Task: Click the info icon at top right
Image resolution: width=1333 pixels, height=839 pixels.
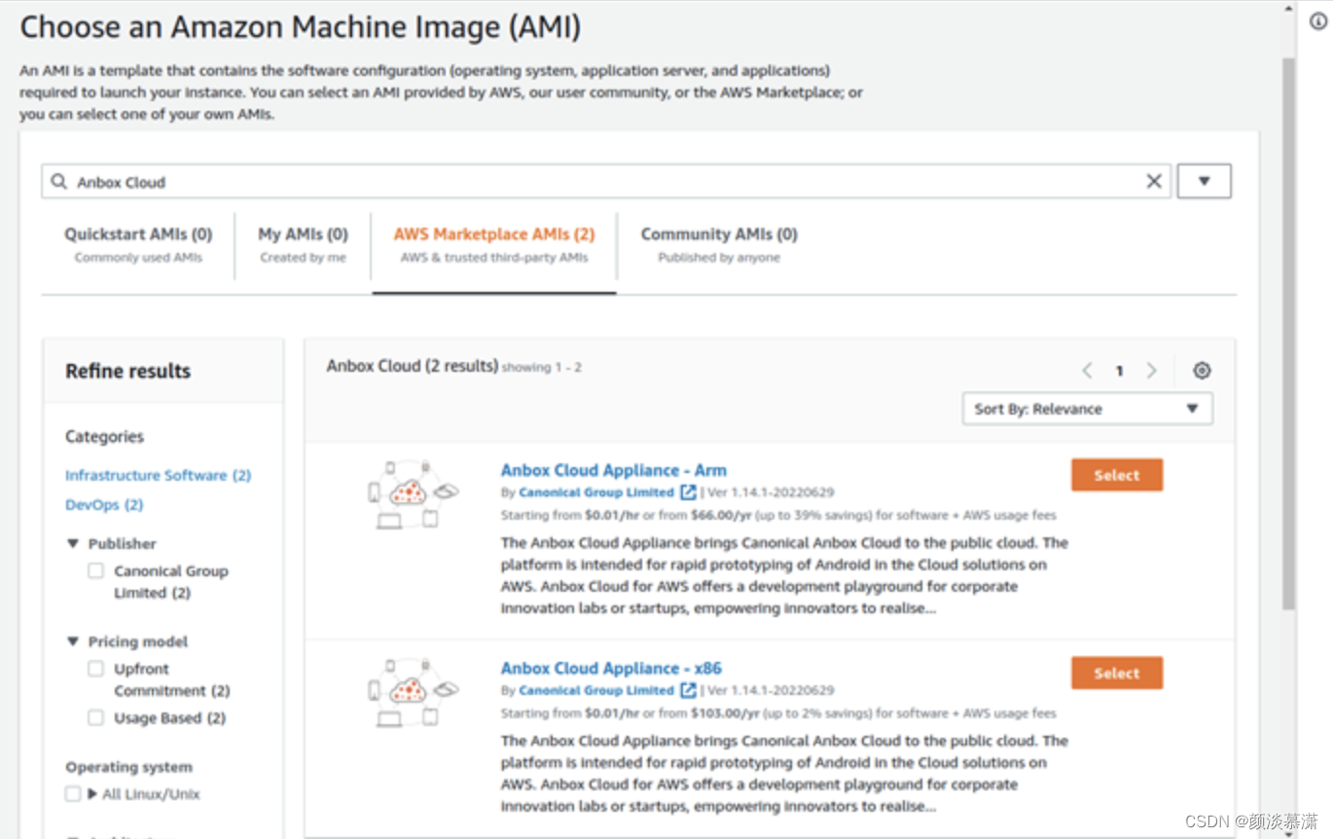Action: [x=1318, y=21]
